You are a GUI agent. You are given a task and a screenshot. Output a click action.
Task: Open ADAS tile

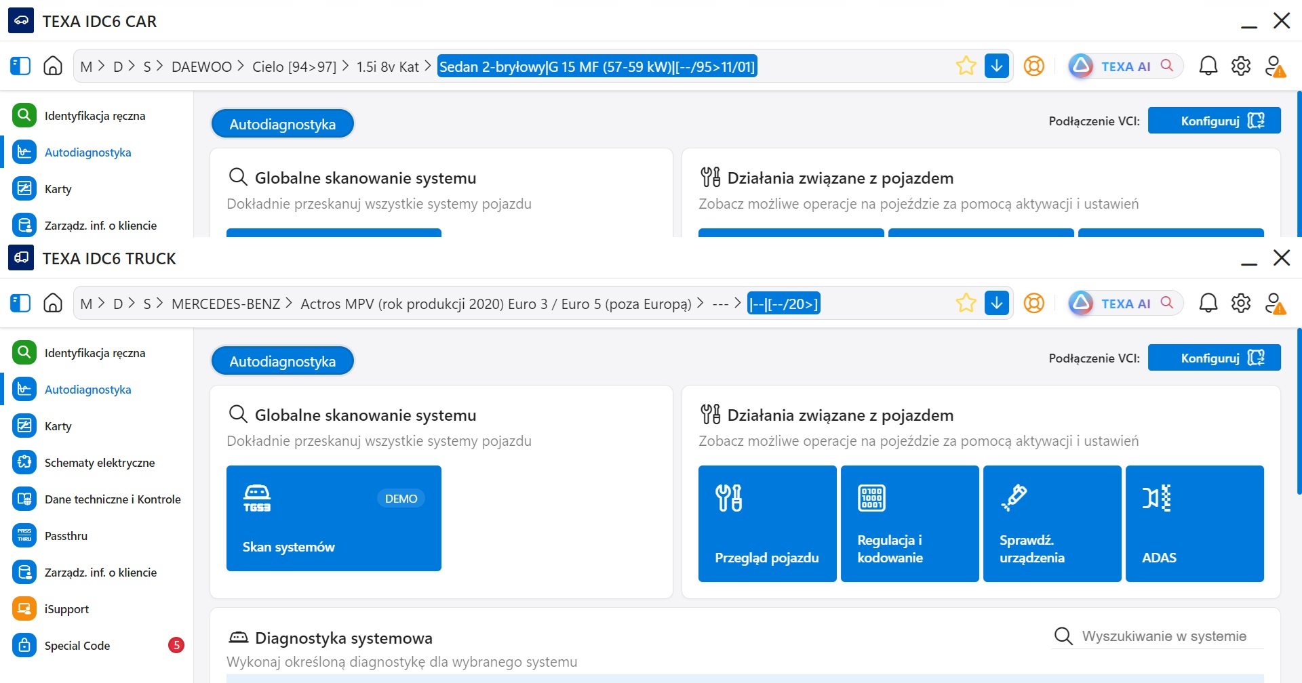[1195, 524]
